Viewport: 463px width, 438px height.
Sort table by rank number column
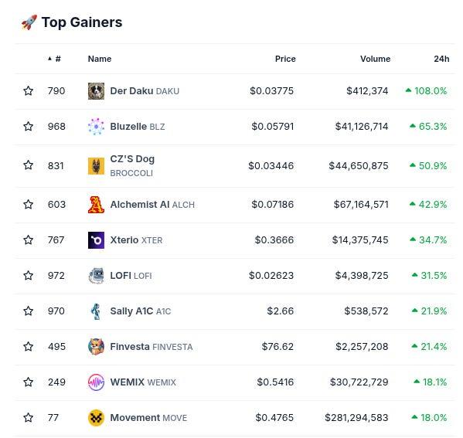(x=55, y=59)
